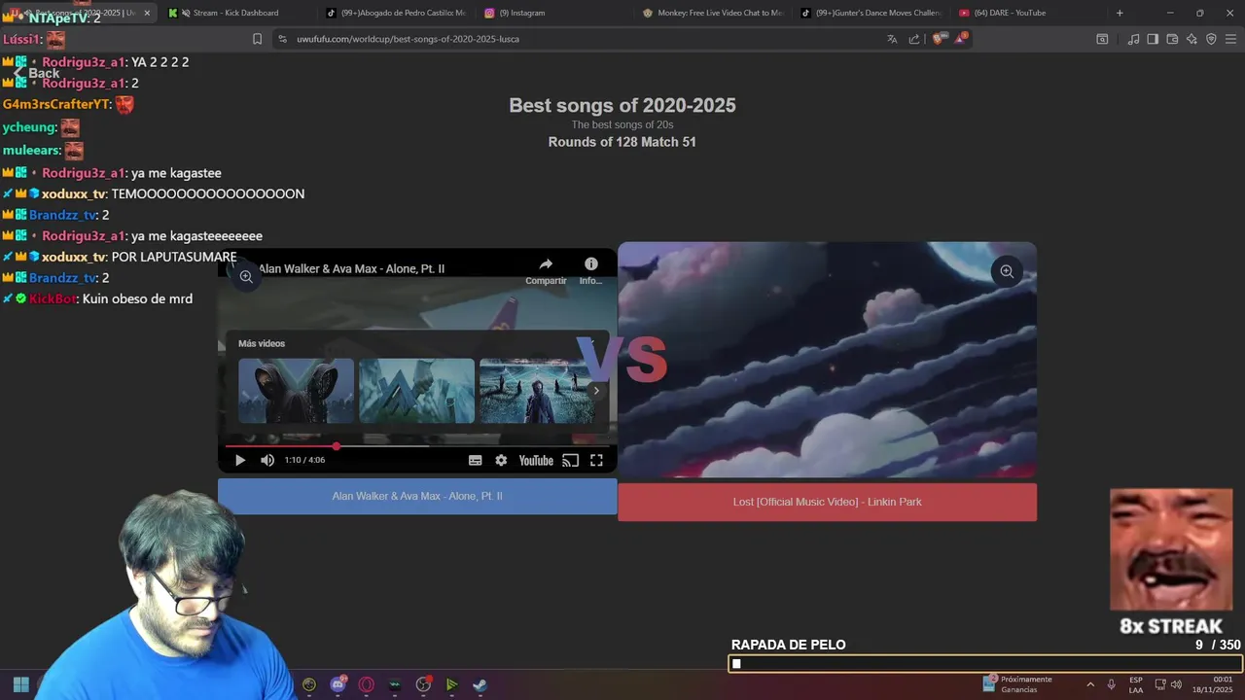The width and height of the screenshot is (1245, 700).
Task: Open Steam from the taskbar
Action: click(480, 684)
